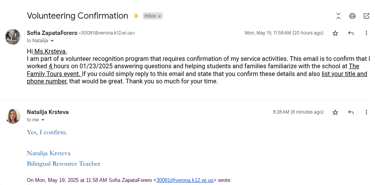Star Natalija Krsteva's reply
The height and width of the screenshot is (185, 375).
pyautogui.click(x=335, y=112)
